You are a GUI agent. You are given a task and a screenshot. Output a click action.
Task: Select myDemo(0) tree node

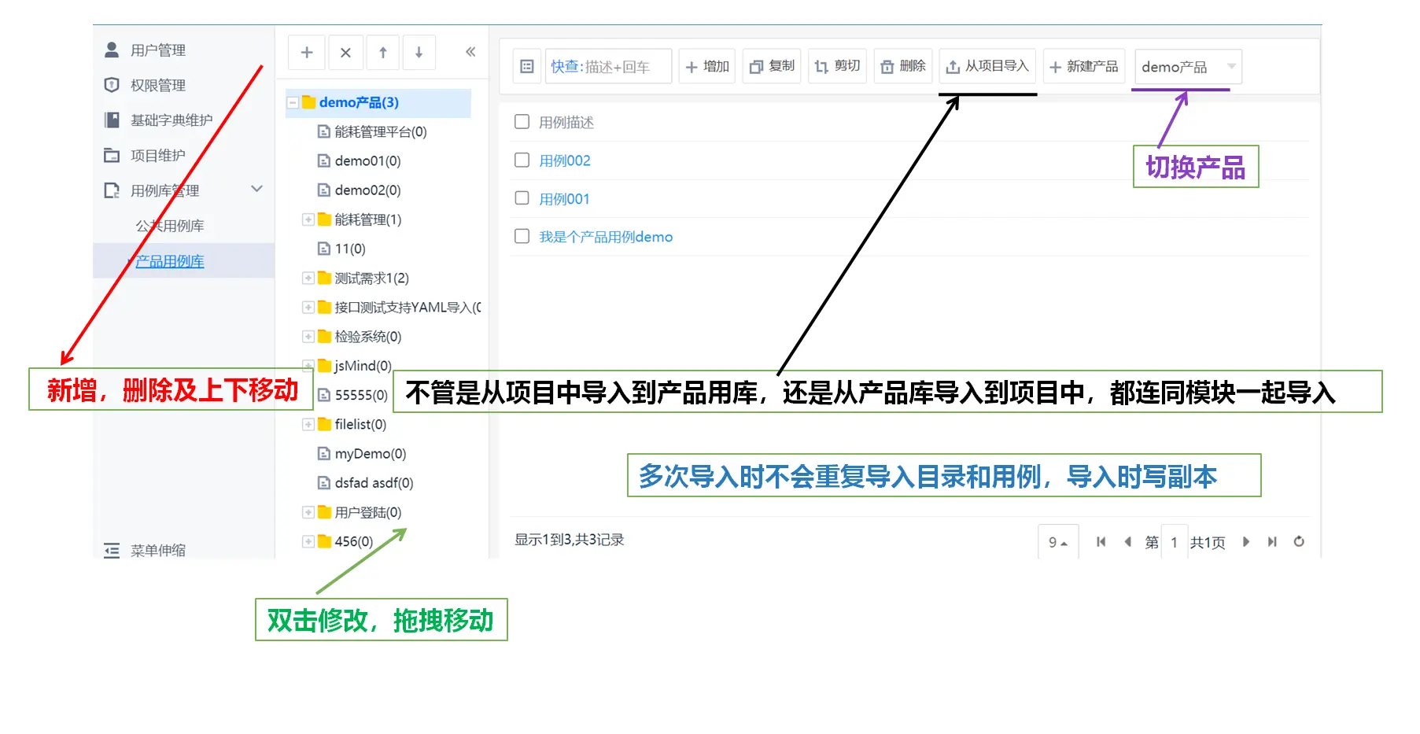[x=371, y=454]
